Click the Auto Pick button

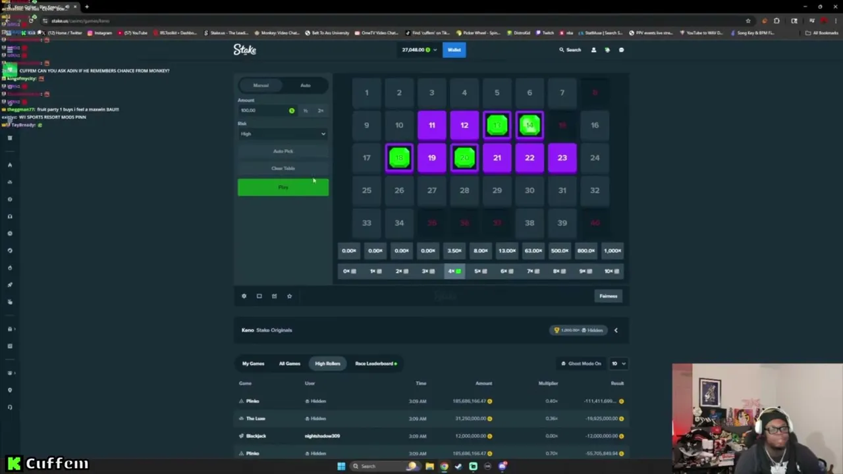(283, 151)
